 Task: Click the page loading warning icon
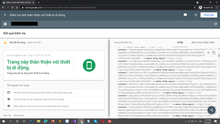point(5,42)
